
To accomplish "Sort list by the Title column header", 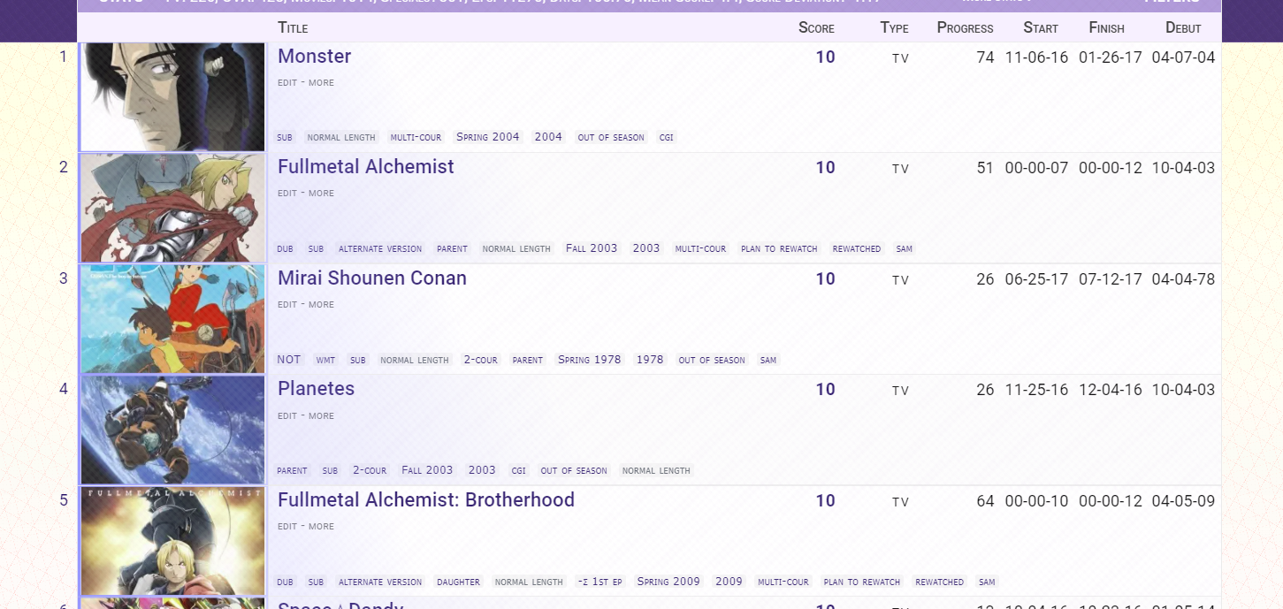I will coord(293,27).
